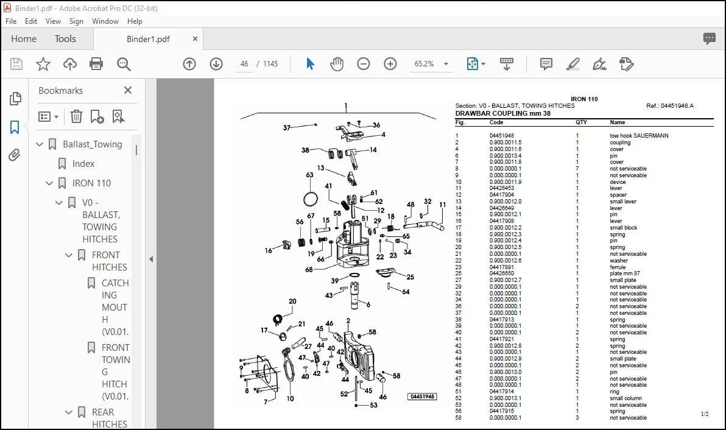Open the zoom level dropdown

pyautogui.click(x=446, y=64)
